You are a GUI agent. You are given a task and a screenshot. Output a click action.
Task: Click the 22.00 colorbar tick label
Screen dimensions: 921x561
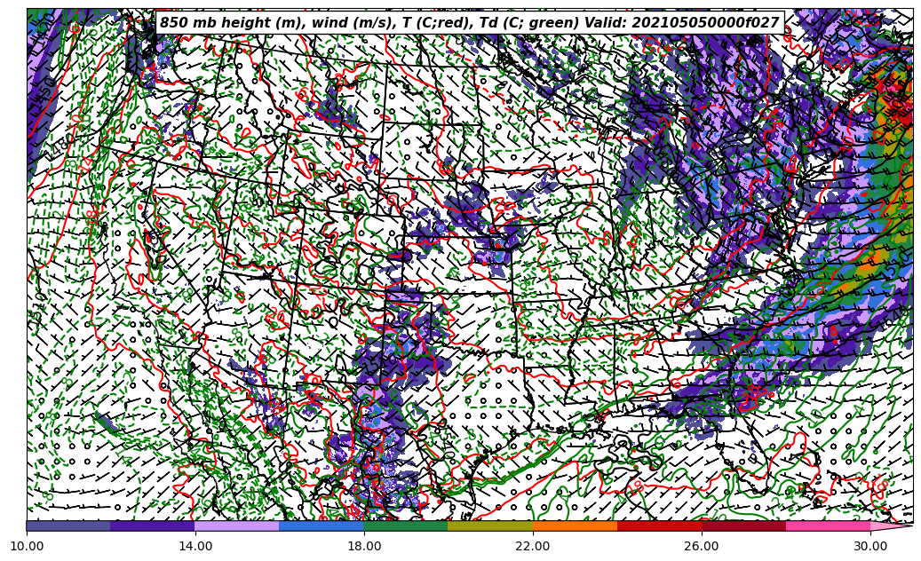pyautogui.click(x=533, y=546)
